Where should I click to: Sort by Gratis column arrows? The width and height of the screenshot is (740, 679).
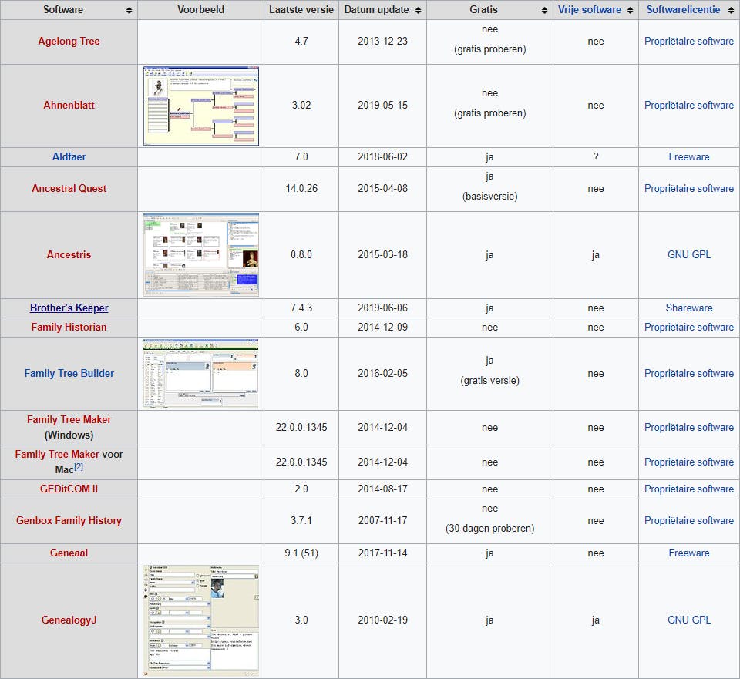(545, 10)
